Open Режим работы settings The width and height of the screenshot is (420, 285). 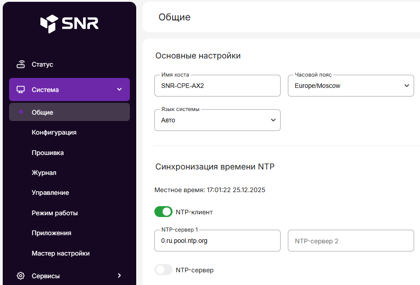click(x=54, y=213)
